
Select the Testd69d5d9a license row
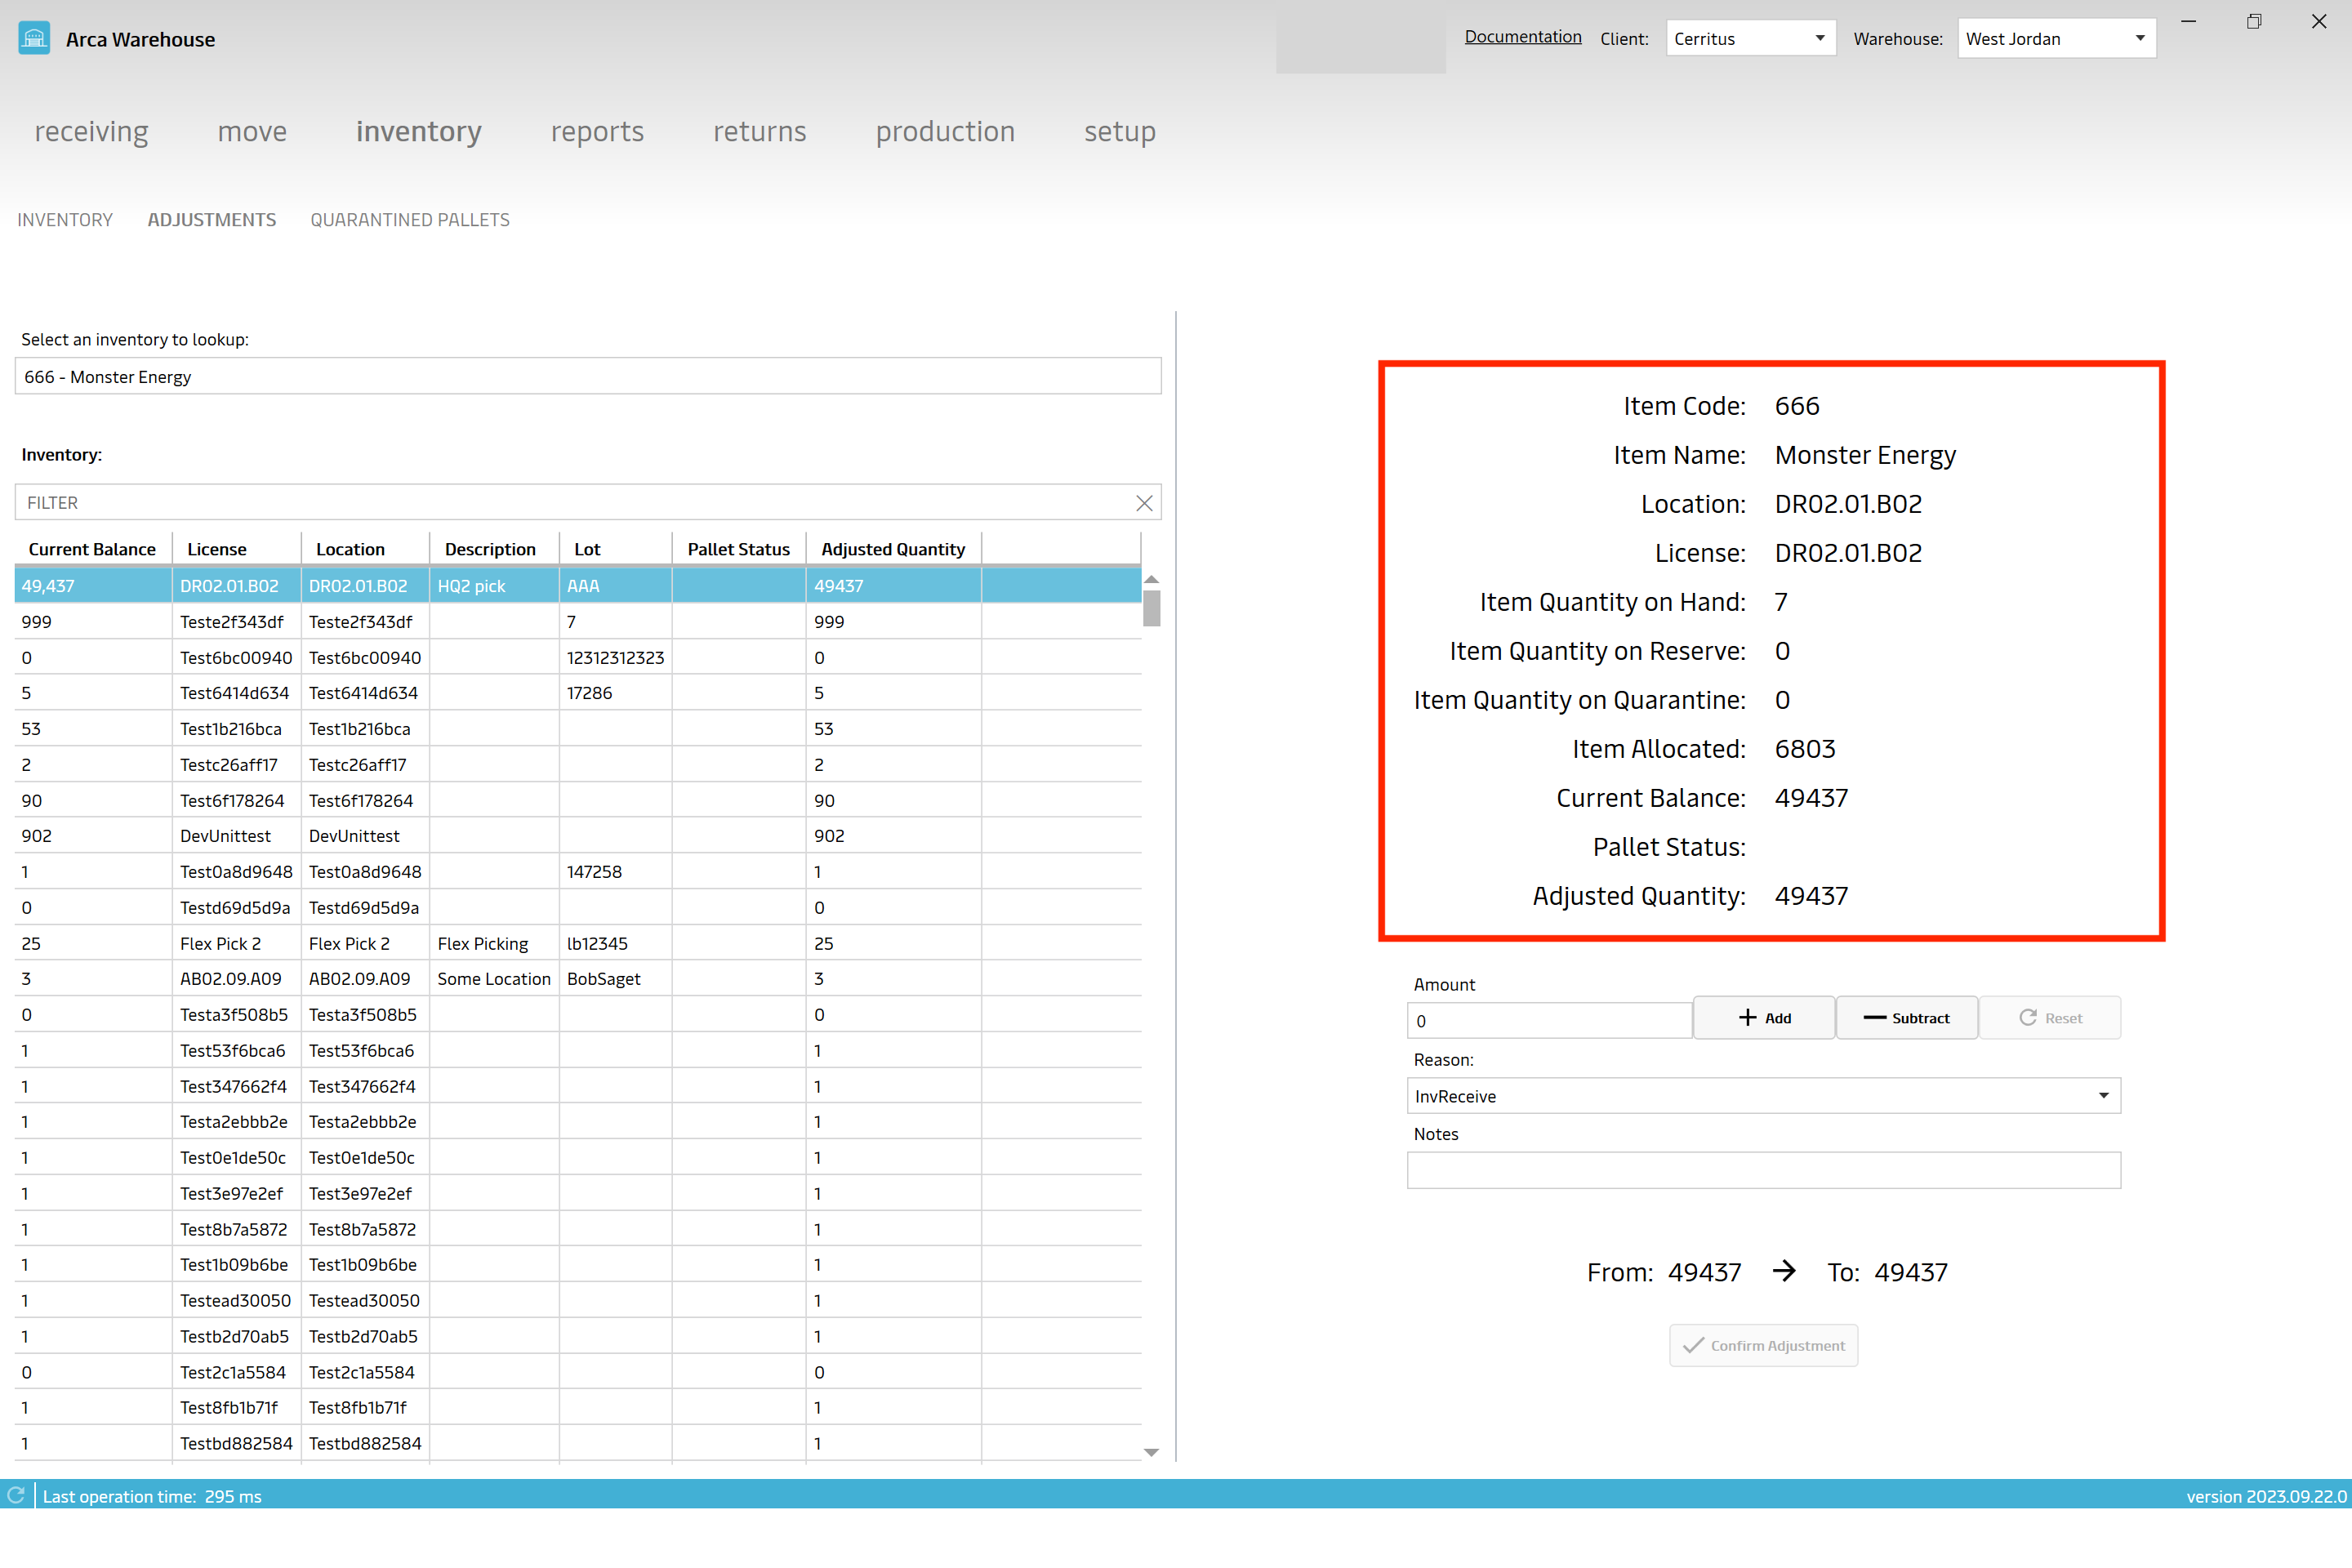click(578, 907)
